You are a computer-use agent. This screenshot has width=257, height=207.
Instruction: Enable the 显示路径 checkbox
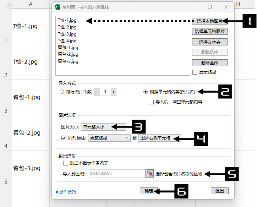(195, 72)
